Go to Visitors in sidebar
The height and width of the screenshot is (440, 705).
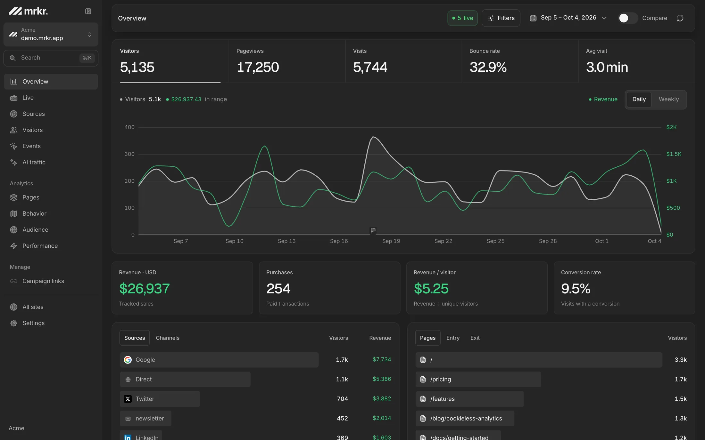point(51,130)
